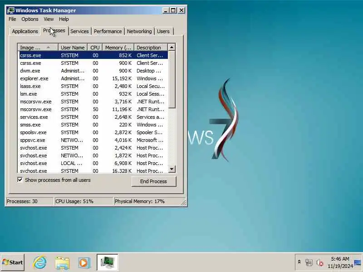363x272 pixels.
Task: Open the View menu
Action: (x=49, y=19)
